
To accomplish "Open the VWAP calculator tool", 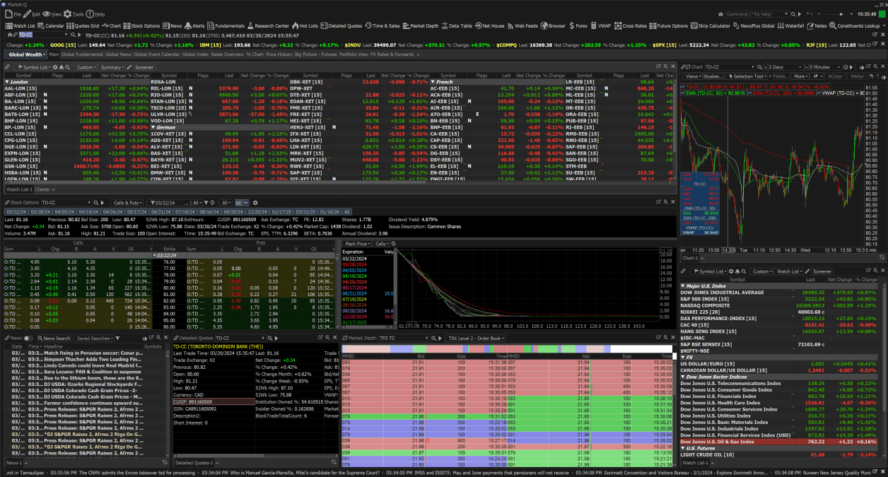I will 601,25.
